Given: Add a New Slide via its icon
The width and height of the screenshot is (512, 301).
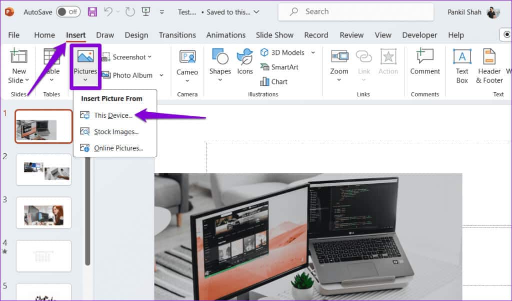Looking at the screenshot, I should (18, 56).
